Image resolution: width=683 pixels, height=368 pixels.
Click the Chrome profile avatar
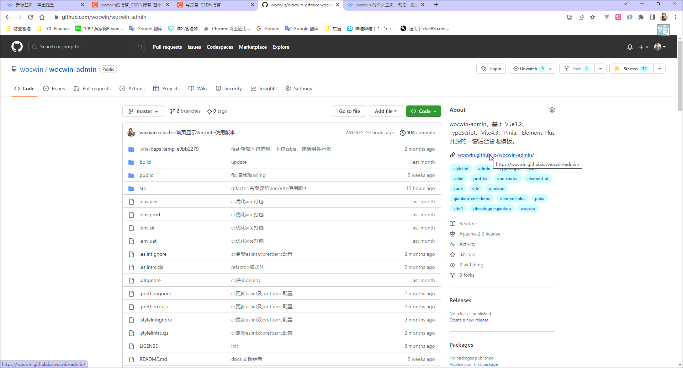tap(664, 17)
